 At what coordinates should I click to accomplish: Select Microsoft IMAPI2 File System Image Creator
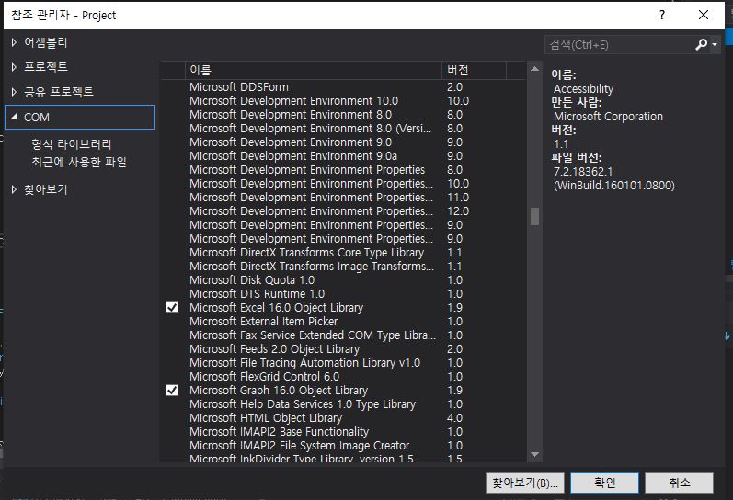[344, 446]
